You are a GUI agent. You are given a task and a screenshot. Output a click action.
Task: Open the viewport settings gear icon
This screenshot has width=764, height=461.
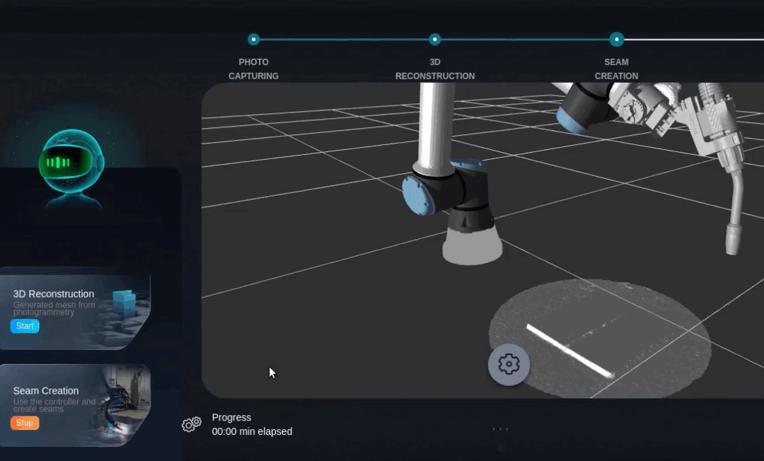click(509, 364)
